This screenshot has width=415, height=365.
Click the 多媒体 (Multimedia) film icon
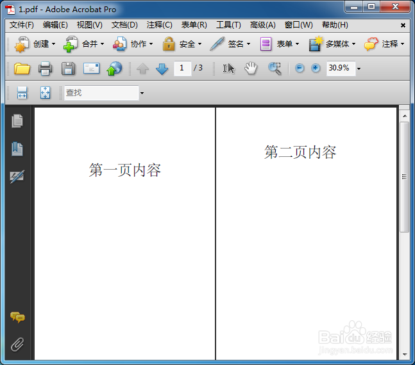coord(316,44)
